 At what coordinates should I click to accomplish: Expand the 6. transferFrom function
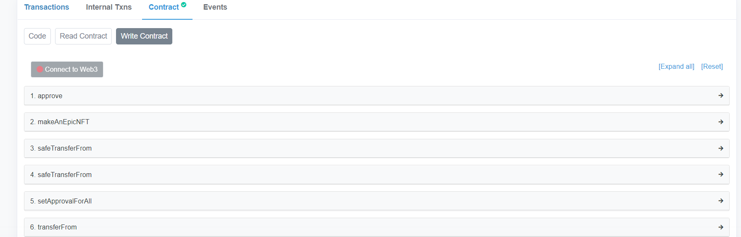(377, 227)
